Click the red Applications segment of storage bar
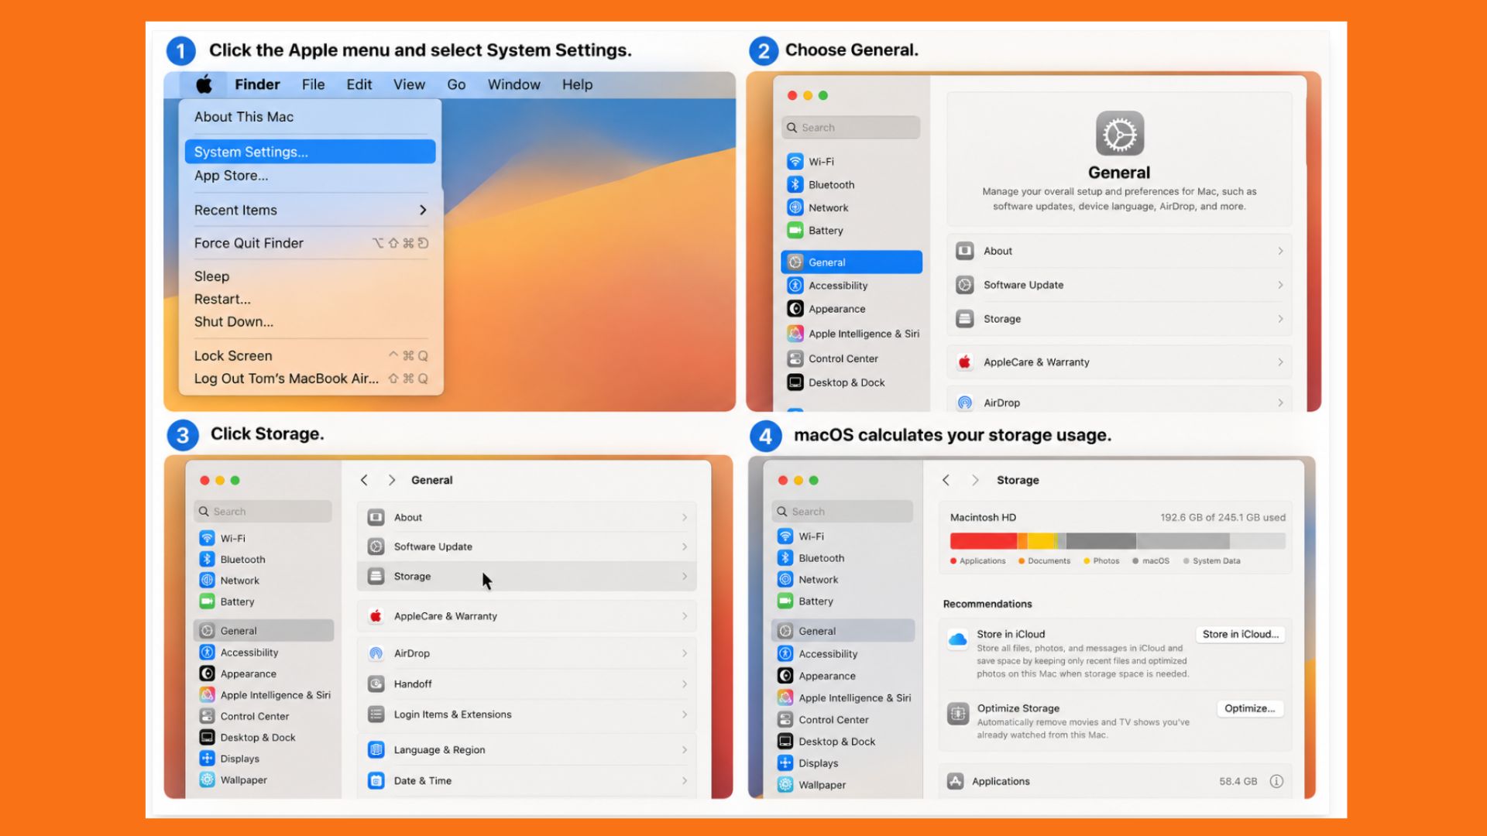The width and height of the screenshot is (1487, 836). [x=984, y=541]
